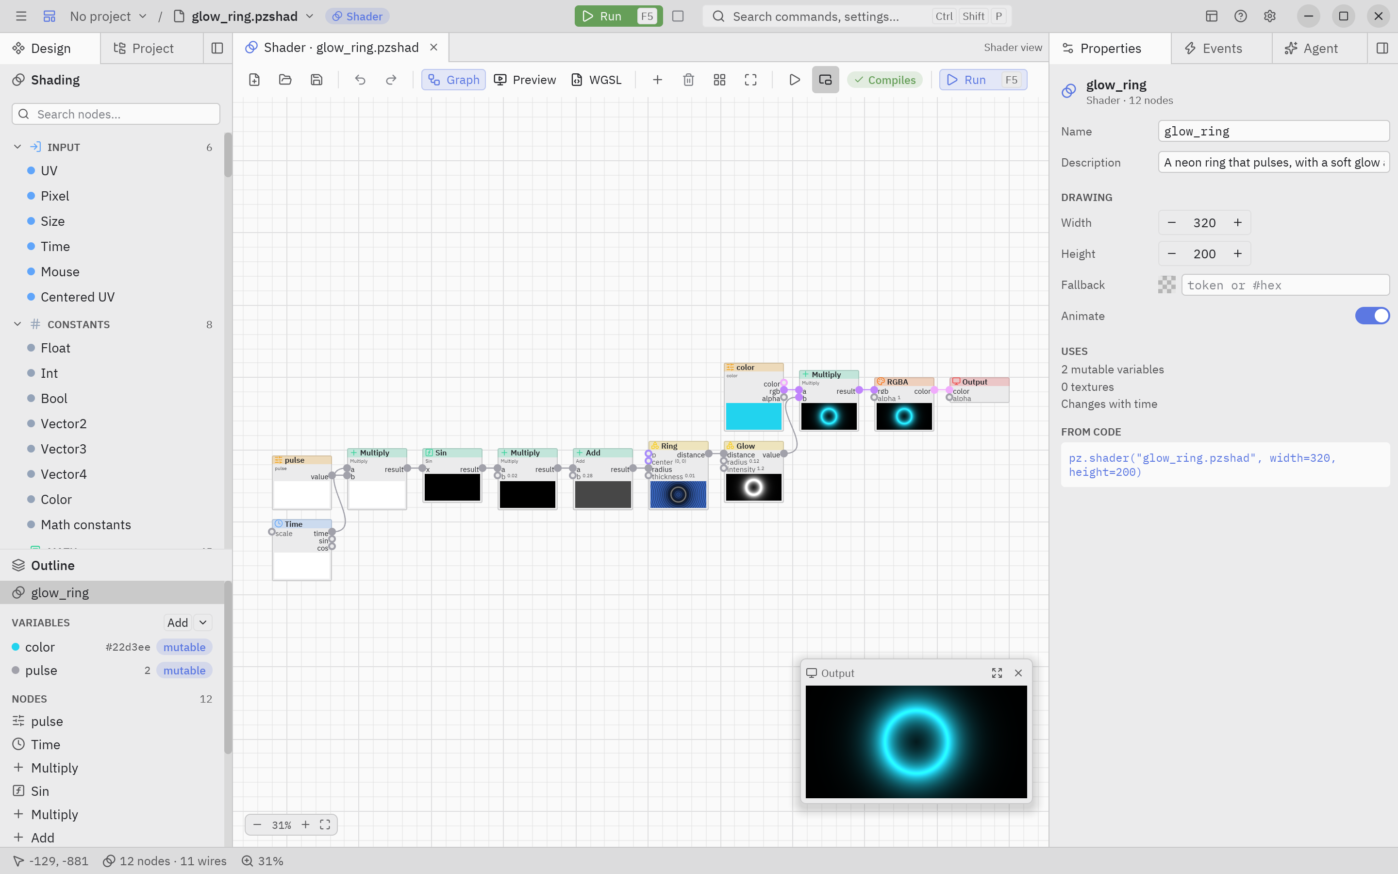
Task: Click the new file icon in shader toolbar
Action: click(254, 80)
